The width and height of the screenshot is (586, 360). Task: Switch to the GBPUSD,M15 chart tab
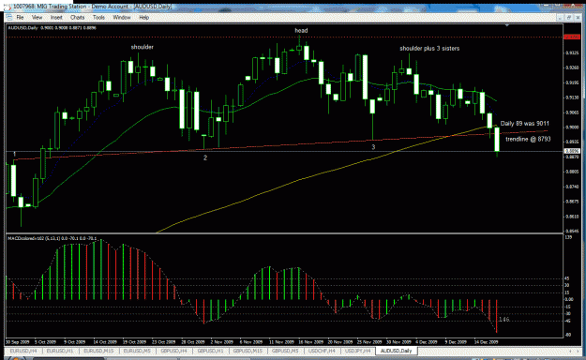pos(248,351)
